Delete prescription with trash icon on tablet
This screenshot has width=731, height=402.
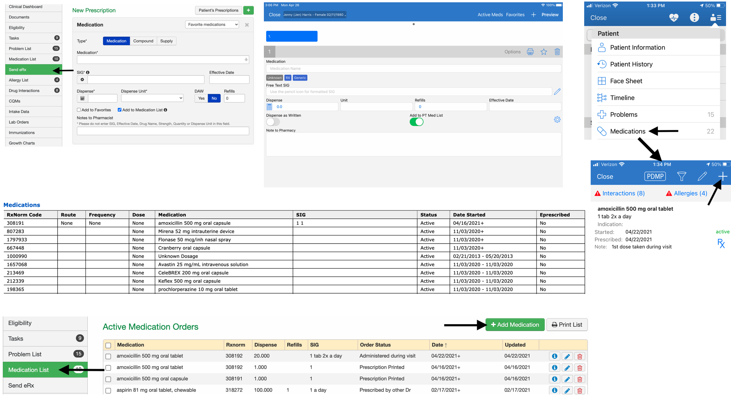coord(557,52)
